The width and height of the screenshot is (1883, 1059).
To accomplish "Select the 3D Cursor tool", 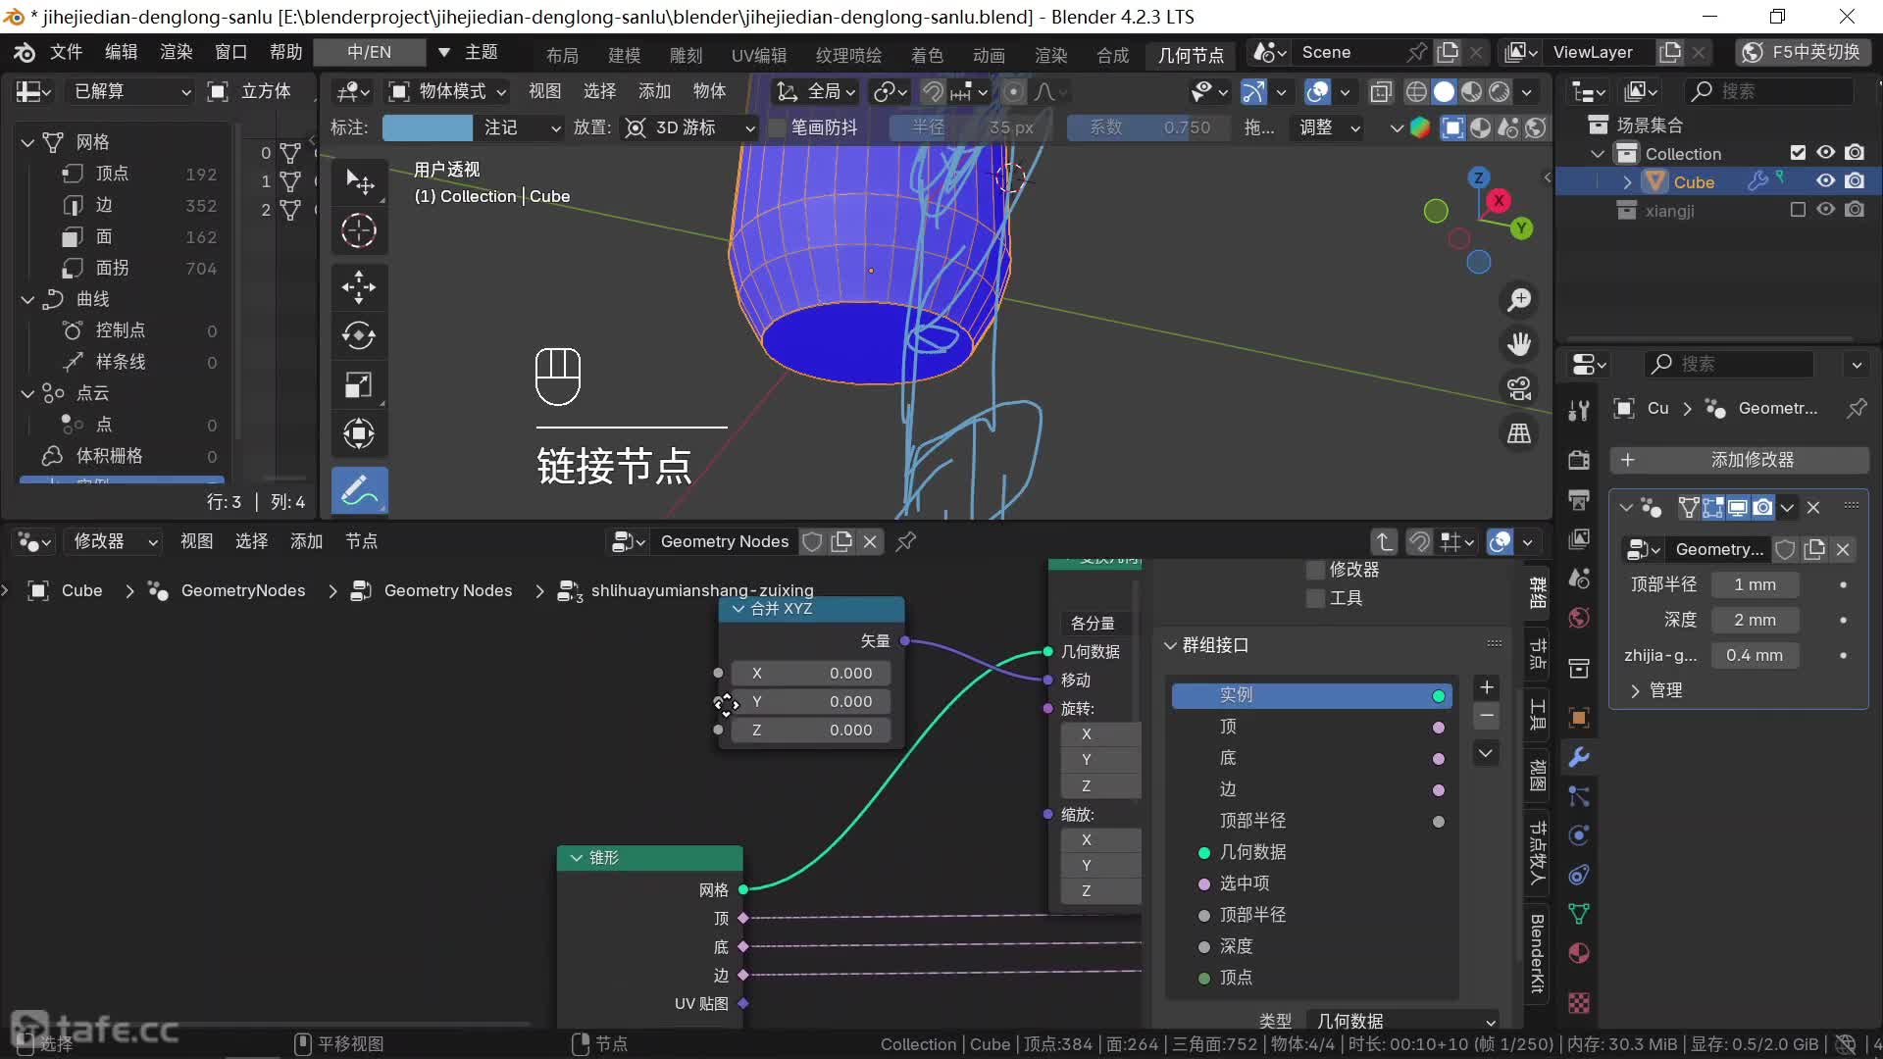I will click(359, 231).
